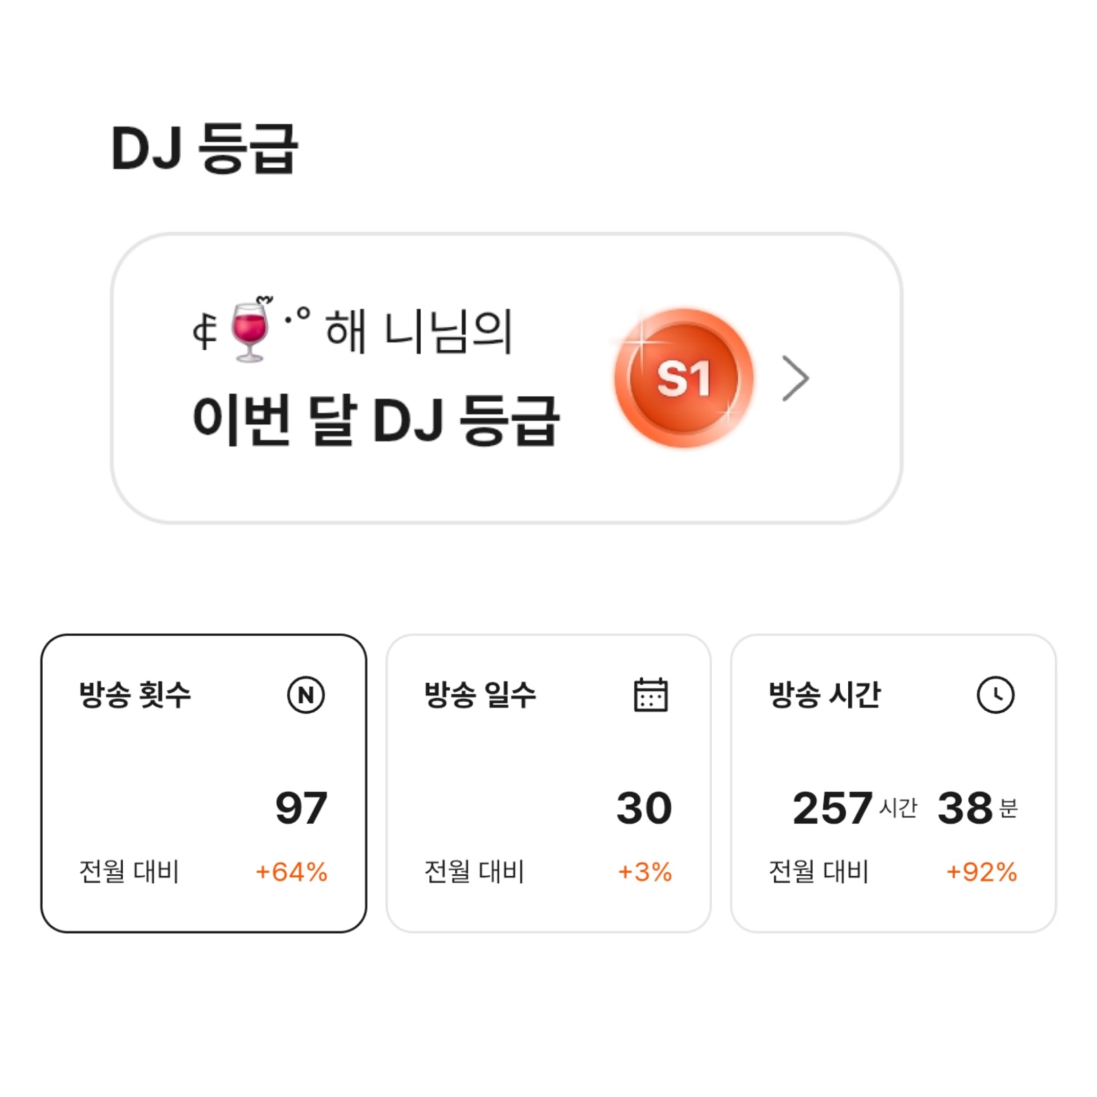Expand DJ grade details with the right chevron
The height and width of the screenshot is (1097, 1097).
click(x=795, y=378)
